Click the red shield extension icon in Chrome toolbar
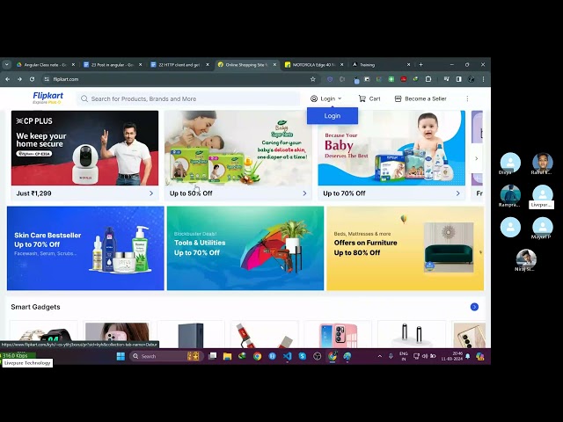Image resolution: width=563 pixels, height=422 pixels. click(x=404, y=79)
